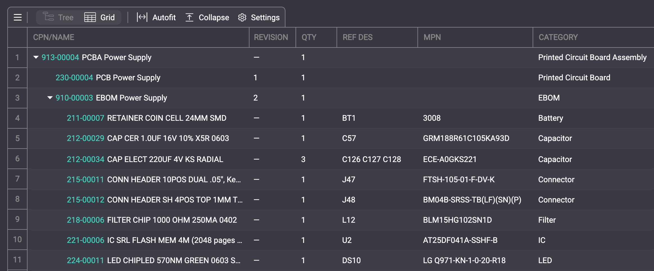Click the QTY column header
Viewport: 654px width, 271px height.
coord(309,37)
